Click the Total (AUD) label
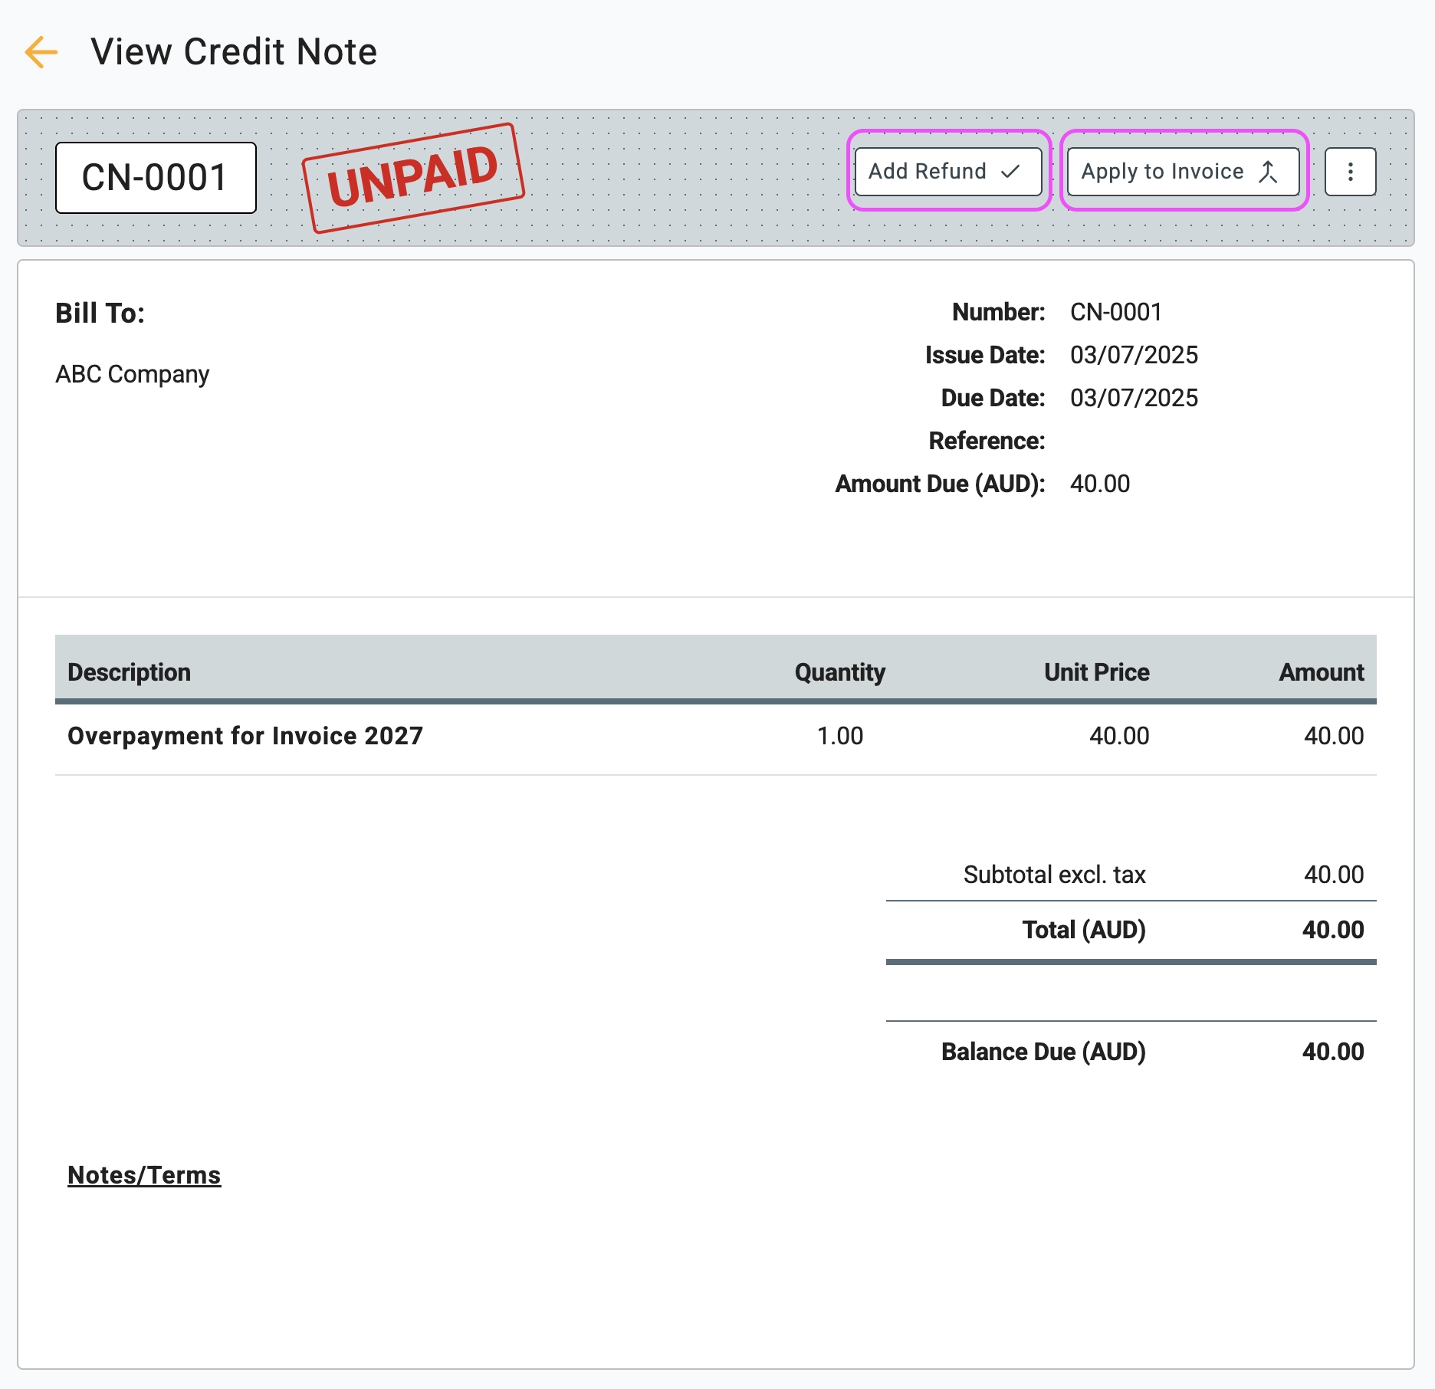The height and width of the screenshot is (1389, 1435). pyautogui.click(x=1083, y=930)
